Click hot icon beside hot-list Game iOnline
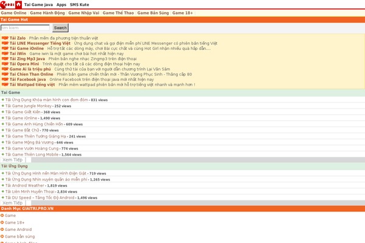This screenshot has width=365, height=243. [5, 48]
